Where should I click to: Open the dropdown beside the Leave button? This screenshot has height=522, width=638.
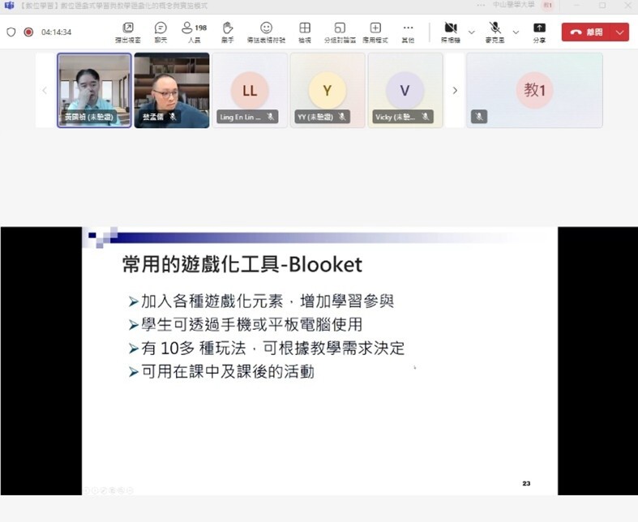tap(620, 32)
